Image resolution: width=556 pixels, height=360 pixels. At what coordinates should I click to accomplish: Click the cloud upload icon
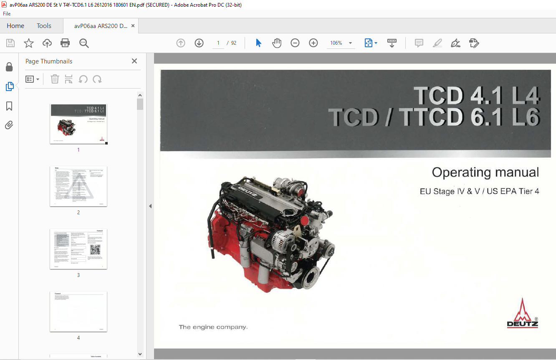(47, 43)
